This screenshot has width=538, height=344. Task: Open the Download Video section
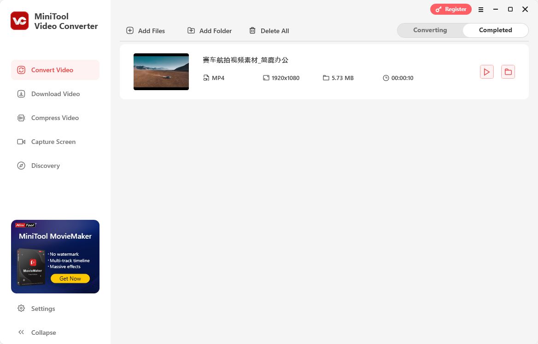pos(55,94)
